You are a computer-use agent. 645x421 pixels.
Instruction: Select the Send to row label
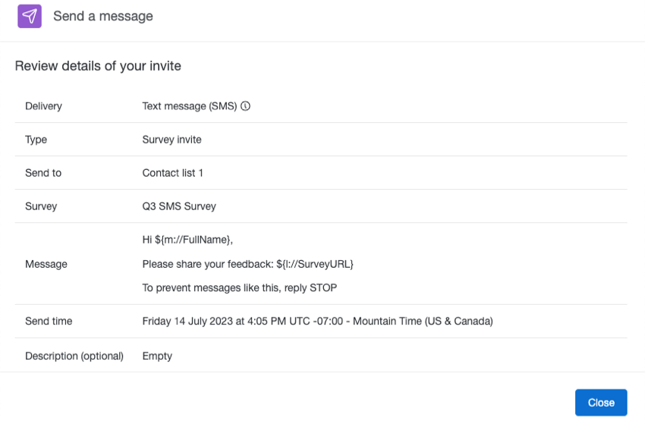pos(43,173)
